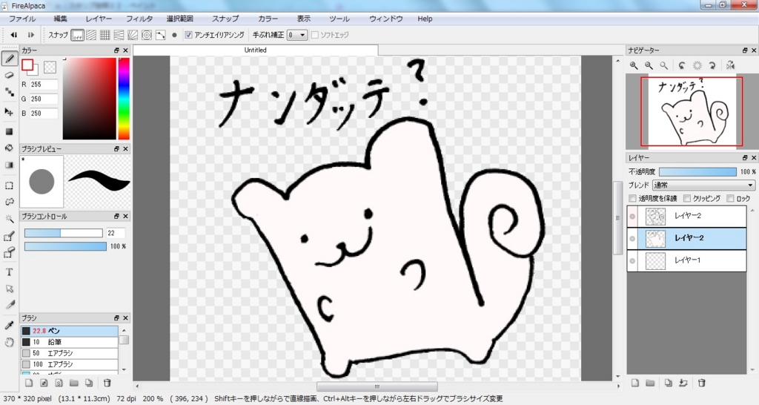Screen dimensions: 759x405
Task: Select the gradient tool
Action: 9,165
